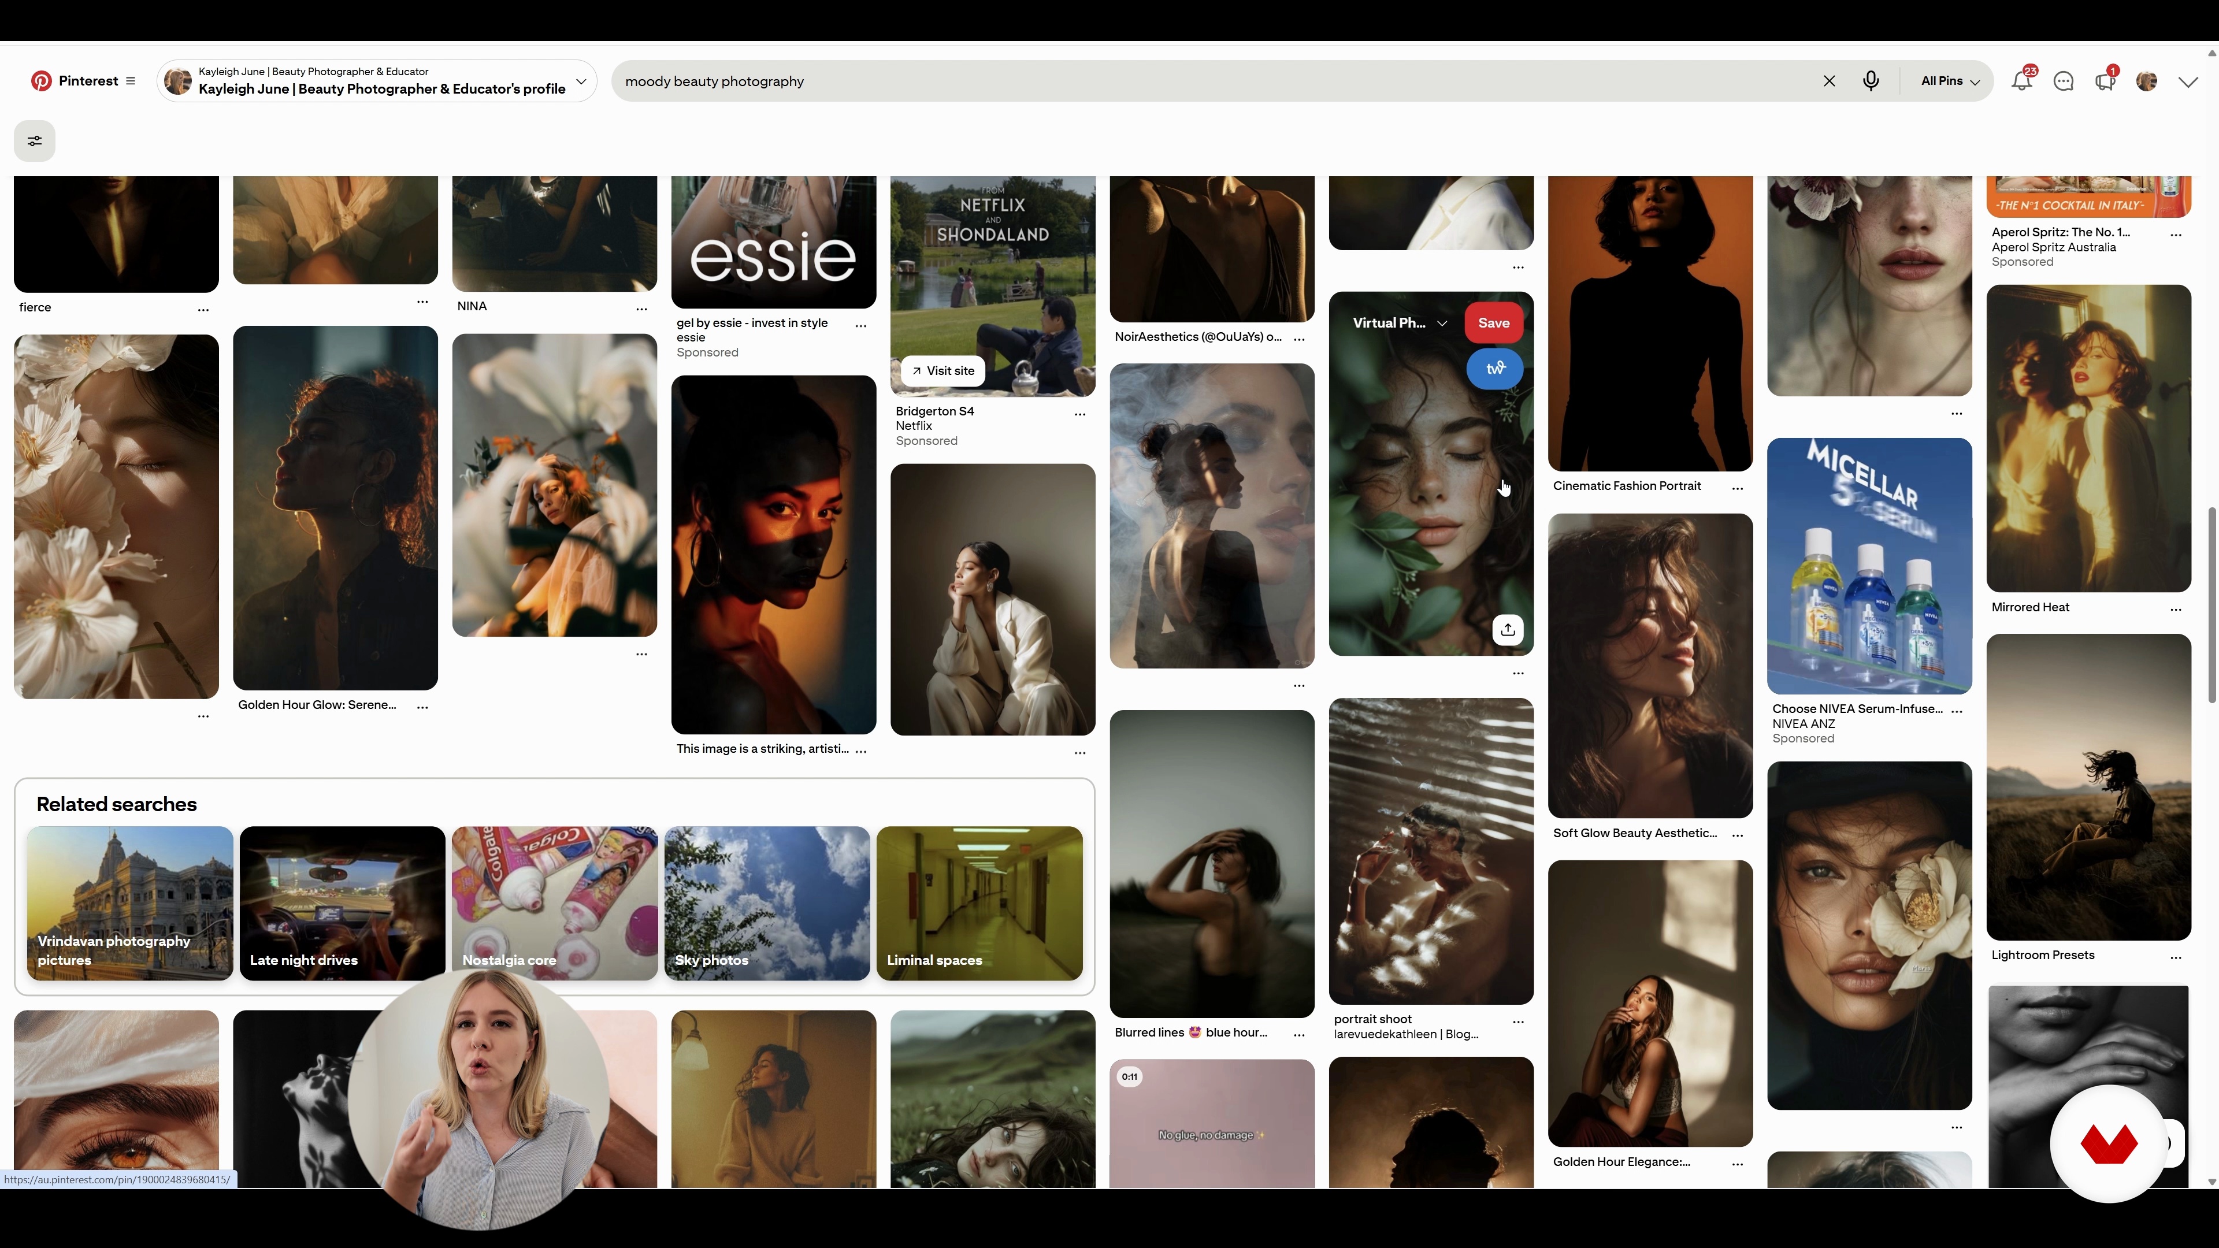Open the essie gel sponsored pin
This screenshot has height=1248, width=2219.
(774, 242)
